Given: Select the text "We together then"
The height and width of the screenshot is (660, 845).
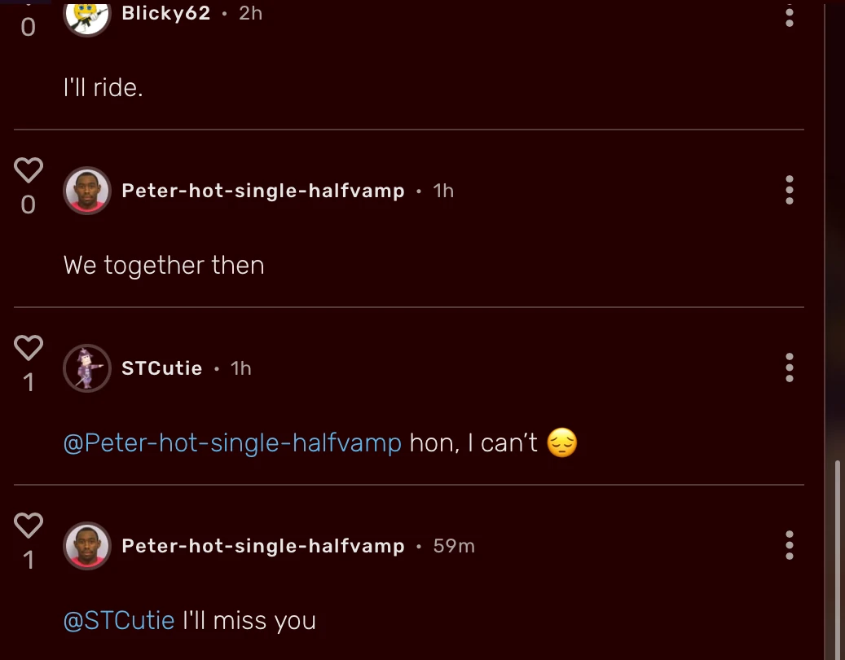Looking at the screenshot, I should point(163,265).
